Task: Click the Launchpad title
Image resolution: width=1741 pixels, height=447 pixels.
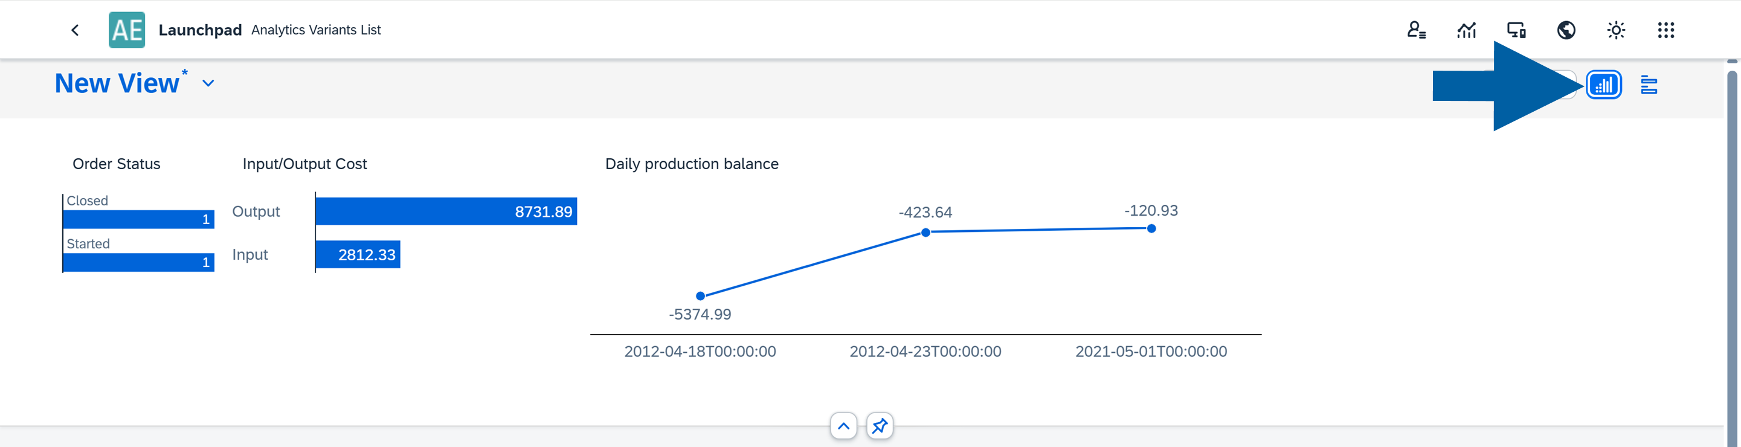Action: [x=200, y=30]
